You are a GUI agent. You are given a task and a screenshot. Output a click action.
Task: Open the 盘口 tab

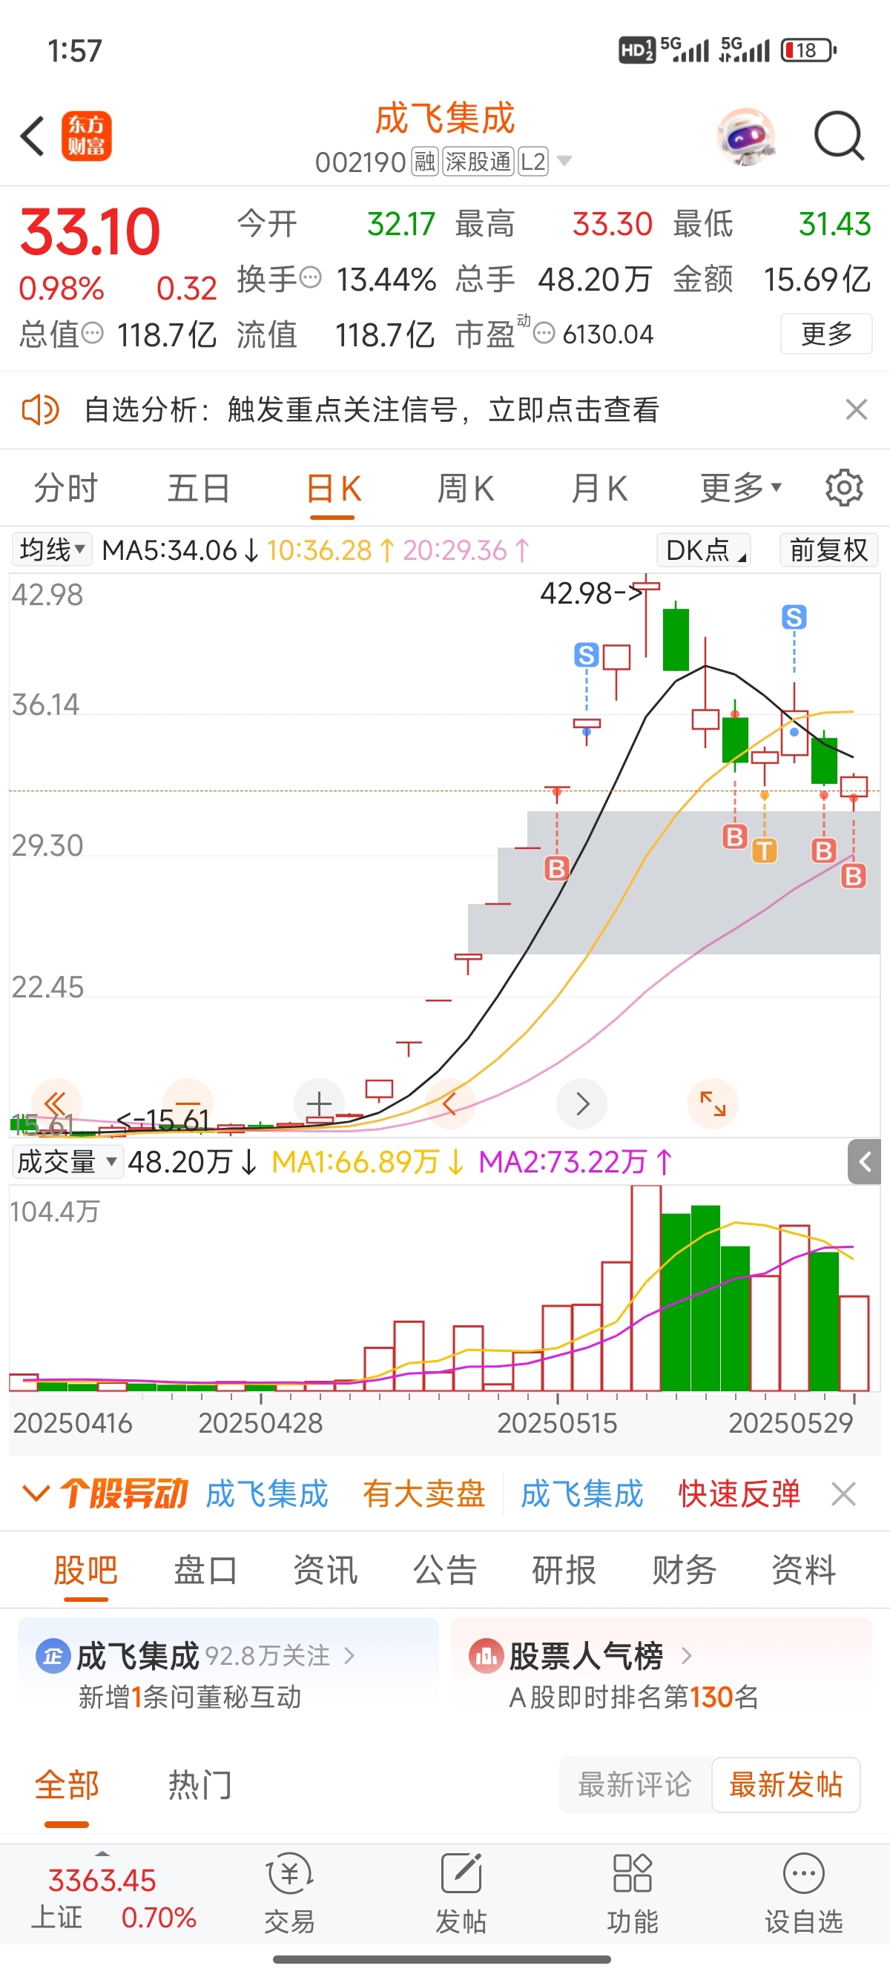point(205,1570)
